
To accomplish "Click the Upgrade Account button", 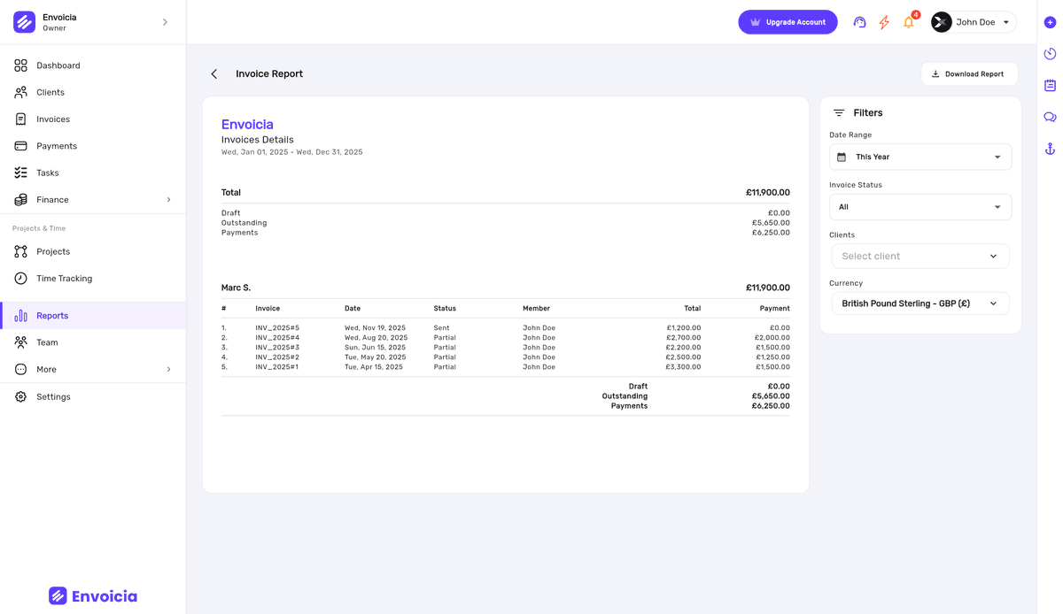I will click(x=788, y=21).
